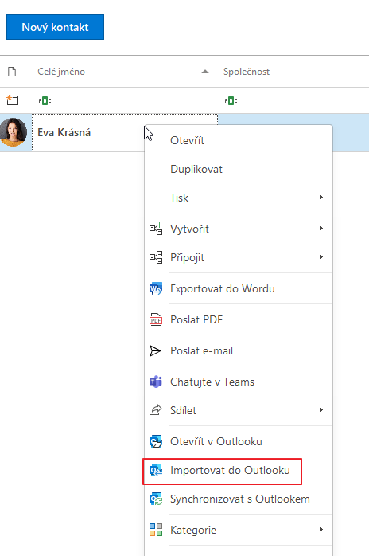The width and height of the screenshot is (369, 556).
Task: Expand the Tisk submenu arrow
Action: pyautogui.click(x=320, y=198)
